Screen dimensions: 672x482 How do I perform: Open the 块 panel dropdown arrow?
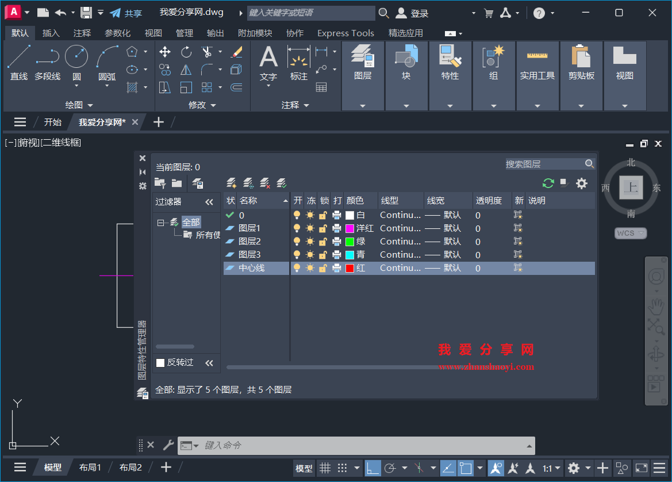coord(406,106)
